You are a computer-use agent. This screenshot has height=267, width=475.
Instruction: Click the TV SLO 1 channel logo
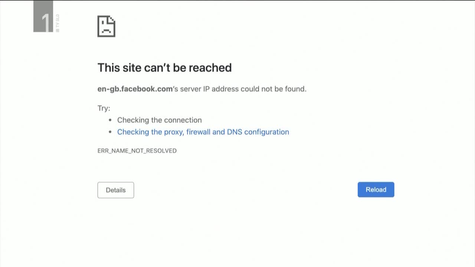pyautogui.click(x=43, y=17)
